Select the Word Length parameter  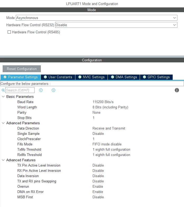27,107
